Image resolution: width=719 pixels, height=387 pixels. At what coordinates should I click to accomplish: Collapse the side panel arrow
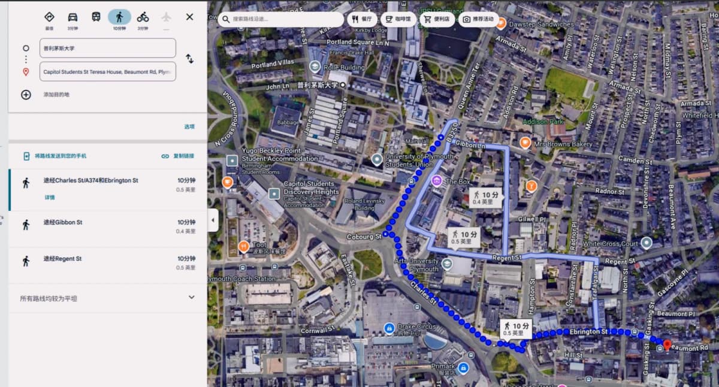[x=213, y=220]
